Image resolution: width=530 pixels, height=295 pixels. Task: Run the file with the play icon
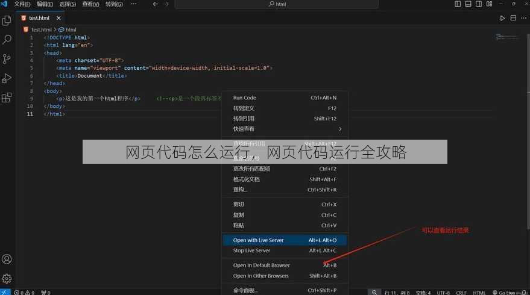(x=503, y=18)
